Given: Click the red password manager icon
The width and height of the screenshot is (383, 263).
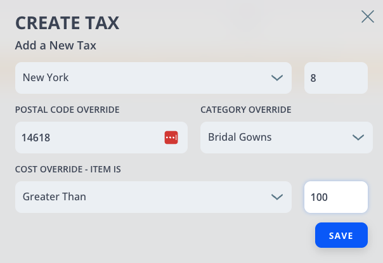Looking at the screenshot, I should coord(171,138).
